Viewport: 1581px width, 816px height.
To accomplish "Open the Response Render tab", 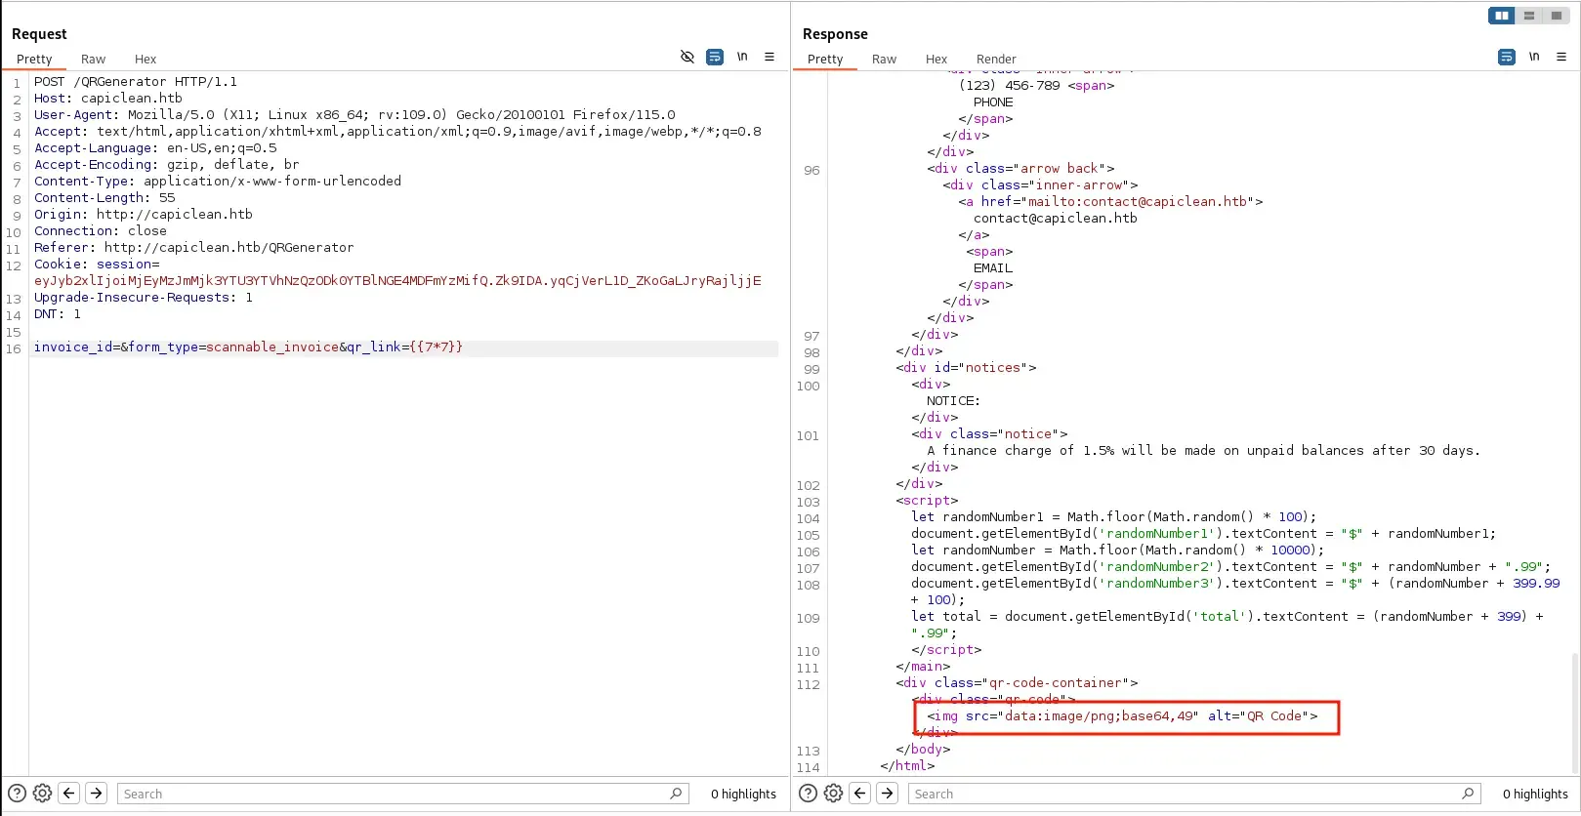I will point(996,60).
